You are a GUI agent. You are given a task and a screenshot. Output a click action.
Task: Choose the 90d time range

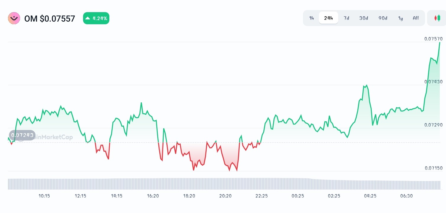pos(383,18)
